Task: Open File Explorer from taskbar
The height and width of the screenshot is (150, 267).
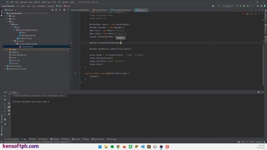Action: coord(106,147)
